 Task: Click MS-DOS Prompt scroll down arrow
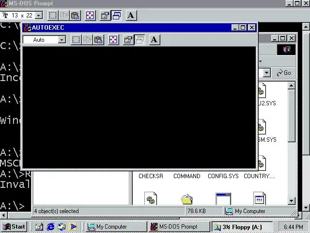click(x=306, y=208)
